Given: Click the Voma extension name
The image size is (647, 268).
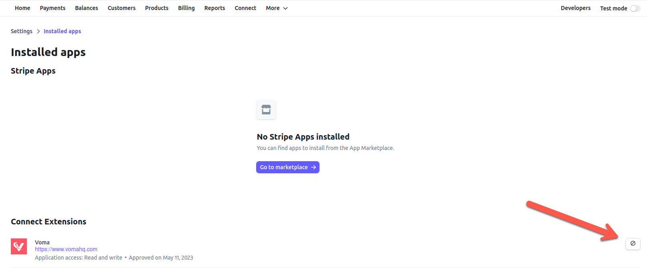Looking at the screenshot, I should point(42,242).
